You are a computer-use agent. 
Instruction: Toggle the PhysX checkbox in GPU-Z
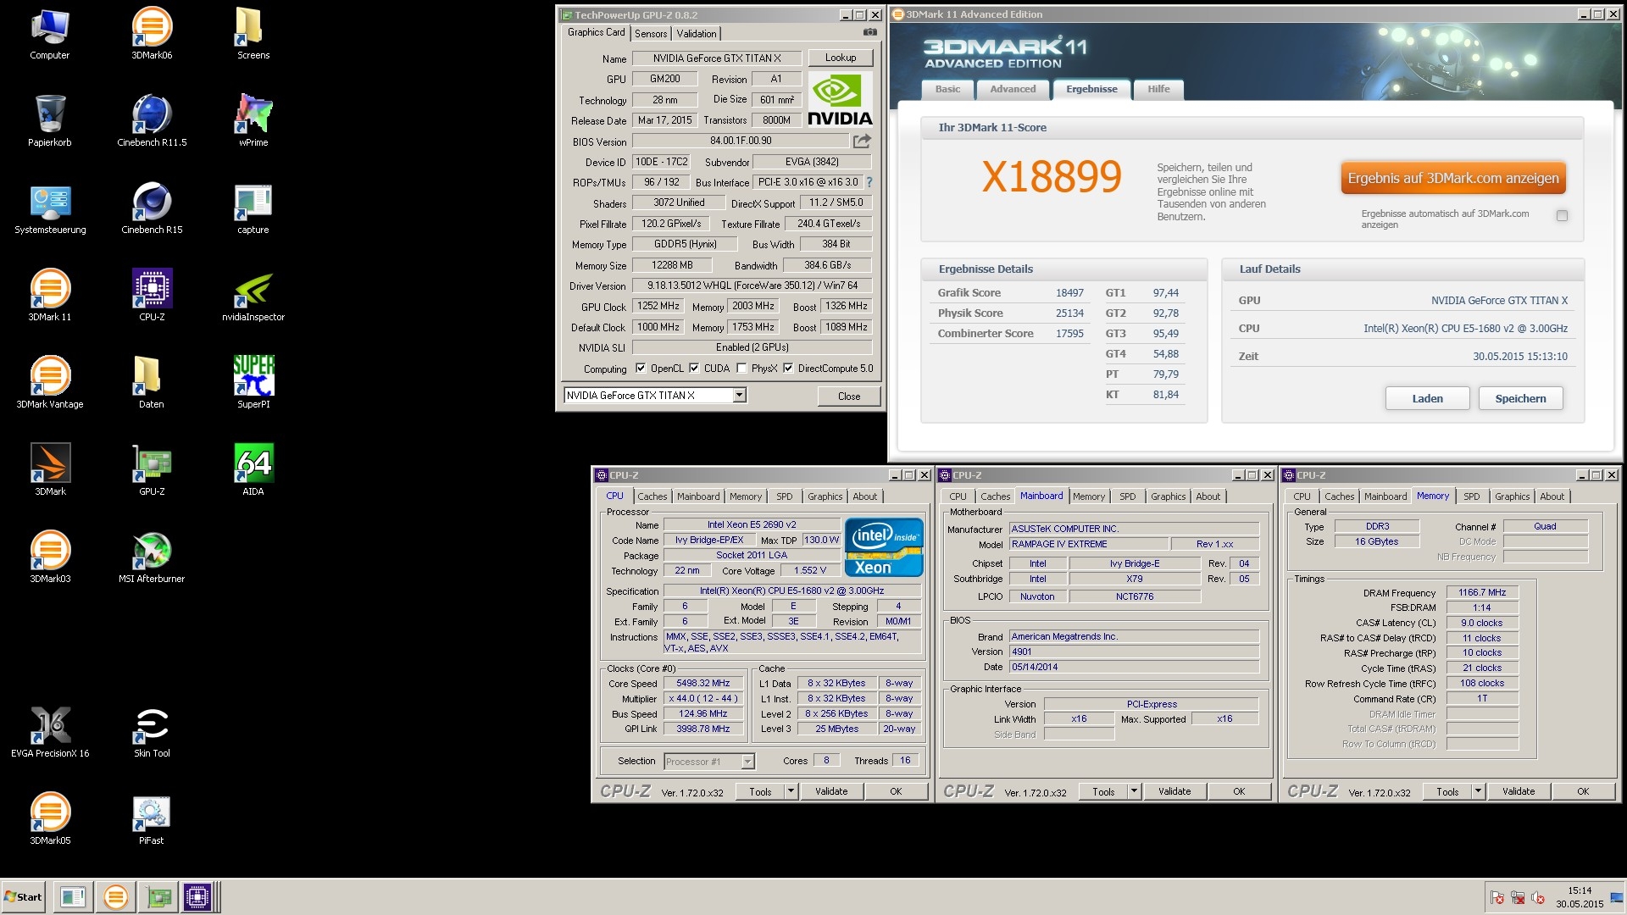point(741,369)
